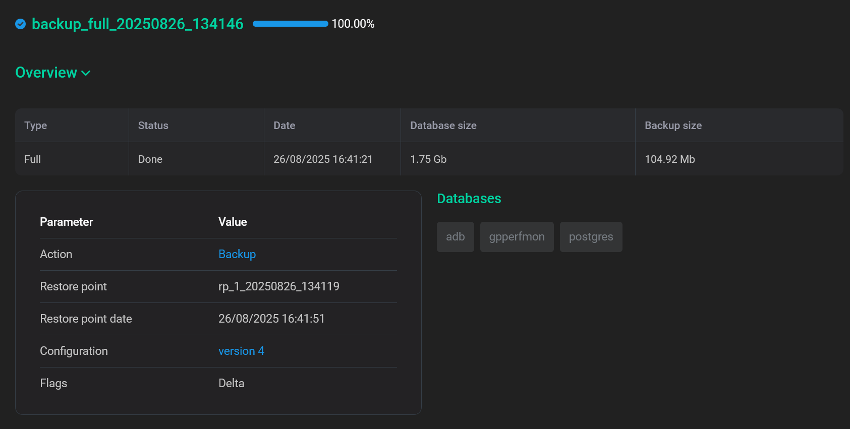Click the Type column header

click(x=36, y=126)
